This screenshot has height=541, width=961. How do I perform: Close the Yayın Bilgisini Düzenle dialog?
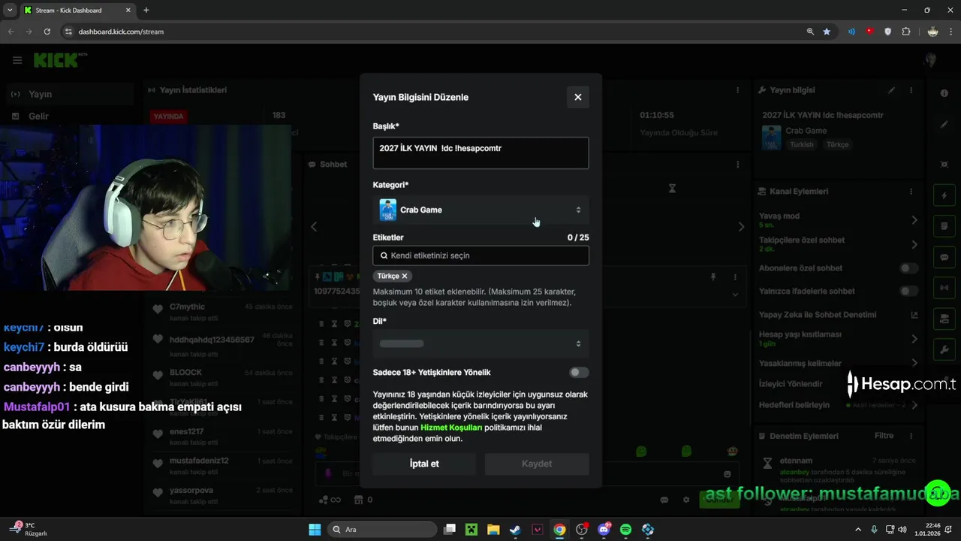coord(577,97)
